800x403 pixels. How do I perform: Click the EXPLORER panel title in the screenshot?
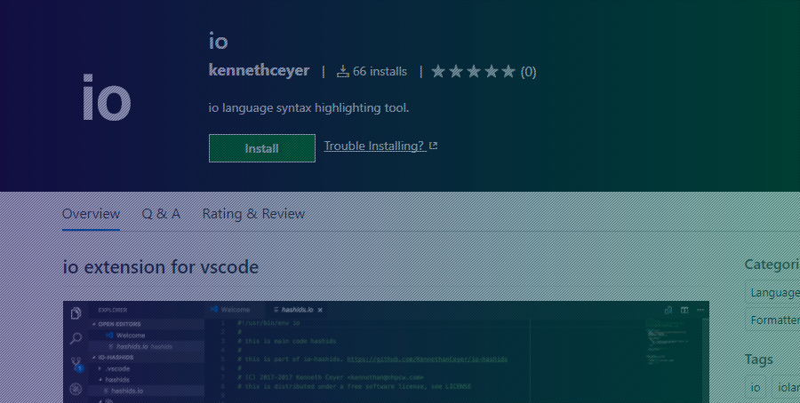(x=113, y=310)
